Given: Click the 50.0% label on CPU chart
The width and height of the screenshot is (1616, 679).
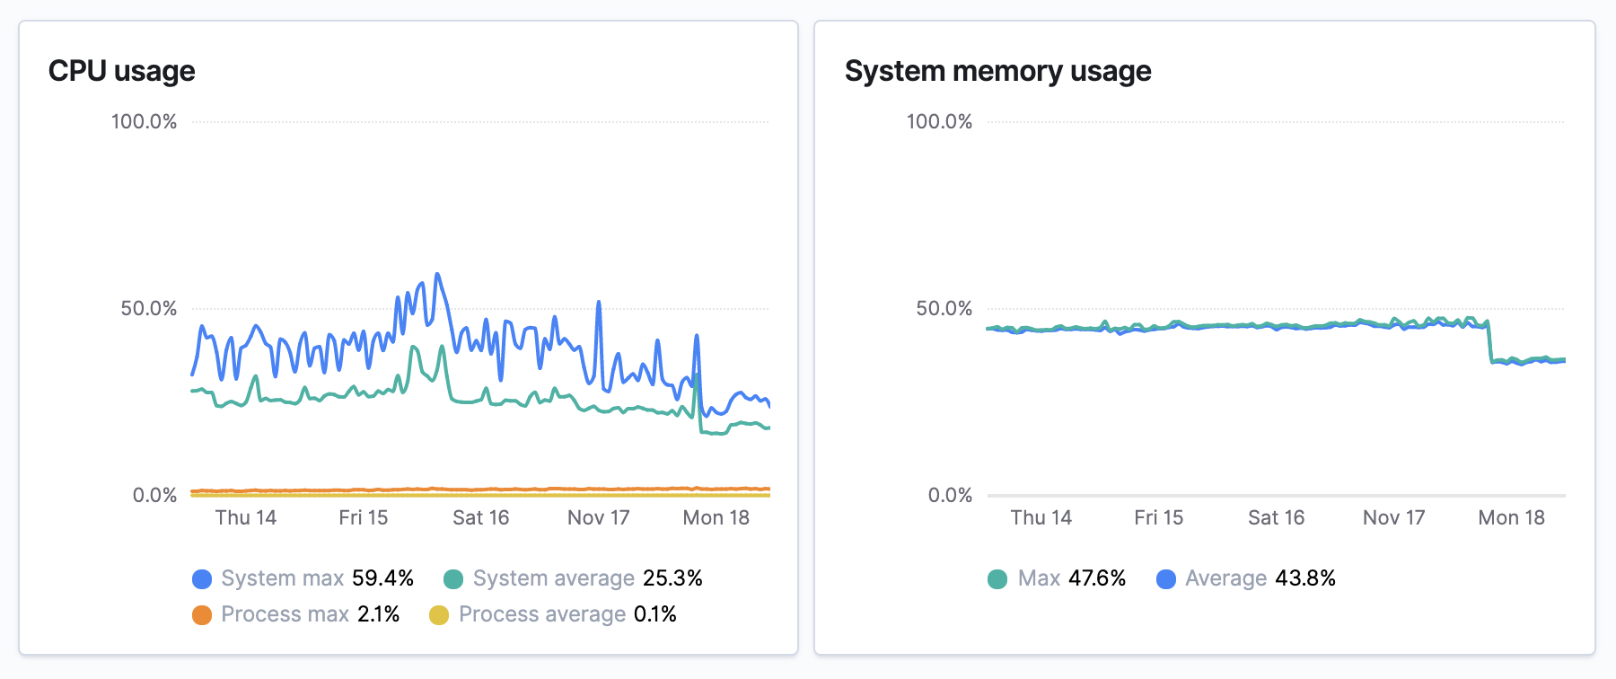Looking at the screenshot, I should point(149,309).
